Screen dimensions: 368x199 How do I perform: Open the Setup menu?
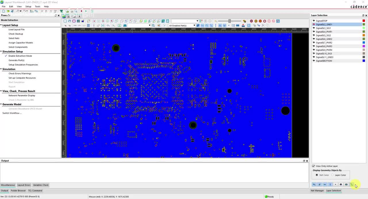[x=28, y=6]
